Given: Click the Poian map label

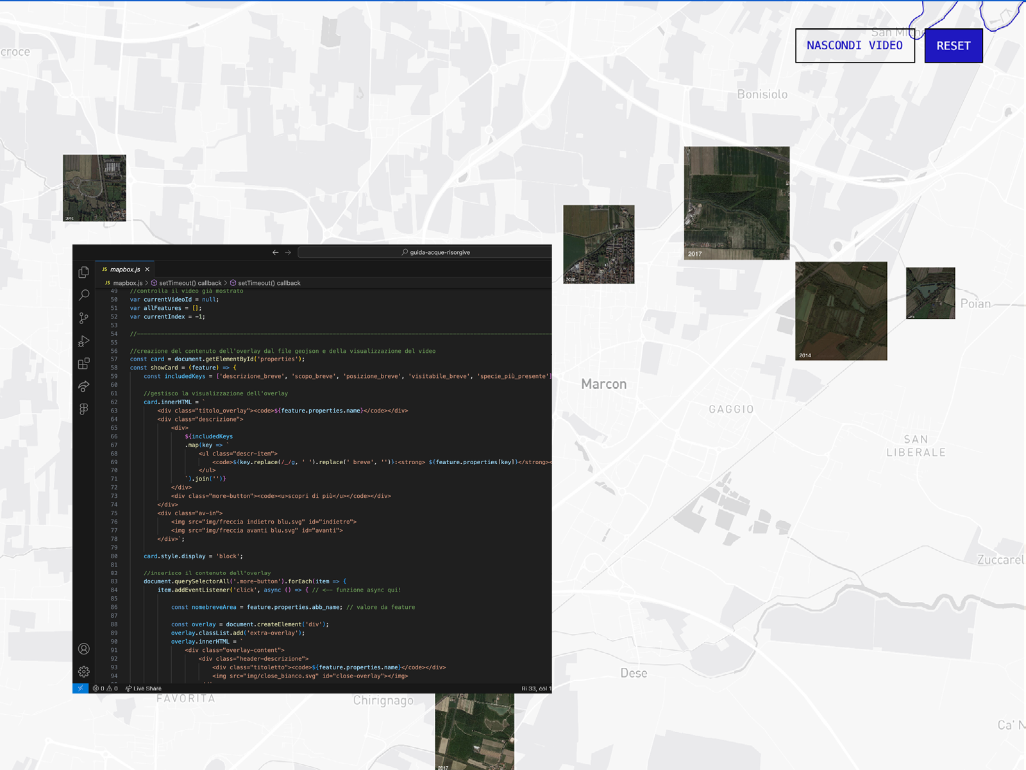Looking at the screenshot, I should [975, 304].
